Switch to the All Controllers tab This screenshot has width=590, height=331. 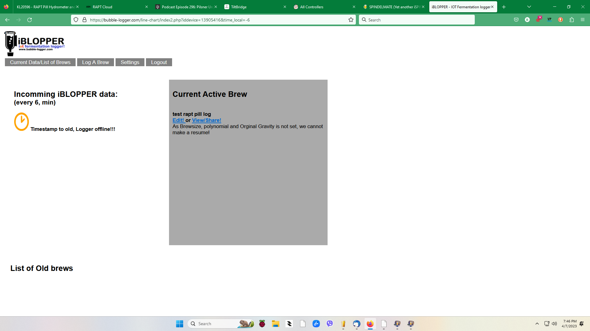click(324, 7)
